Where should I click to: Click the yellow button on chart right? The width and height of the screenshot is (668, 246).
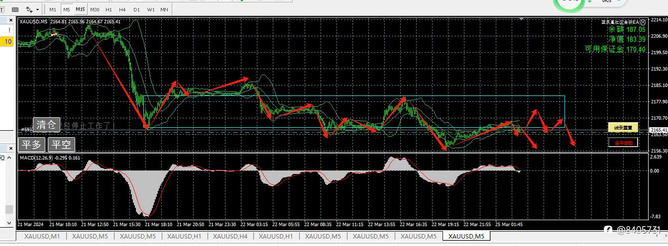tap(623, 127)
